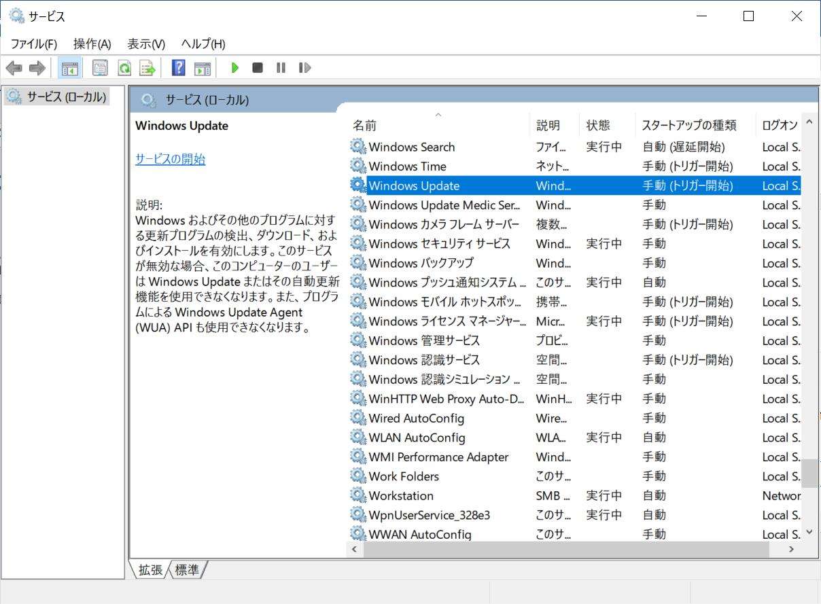Click the Windows Update heading in detail pane
The image size is (821, 604).
coord(181,126)
